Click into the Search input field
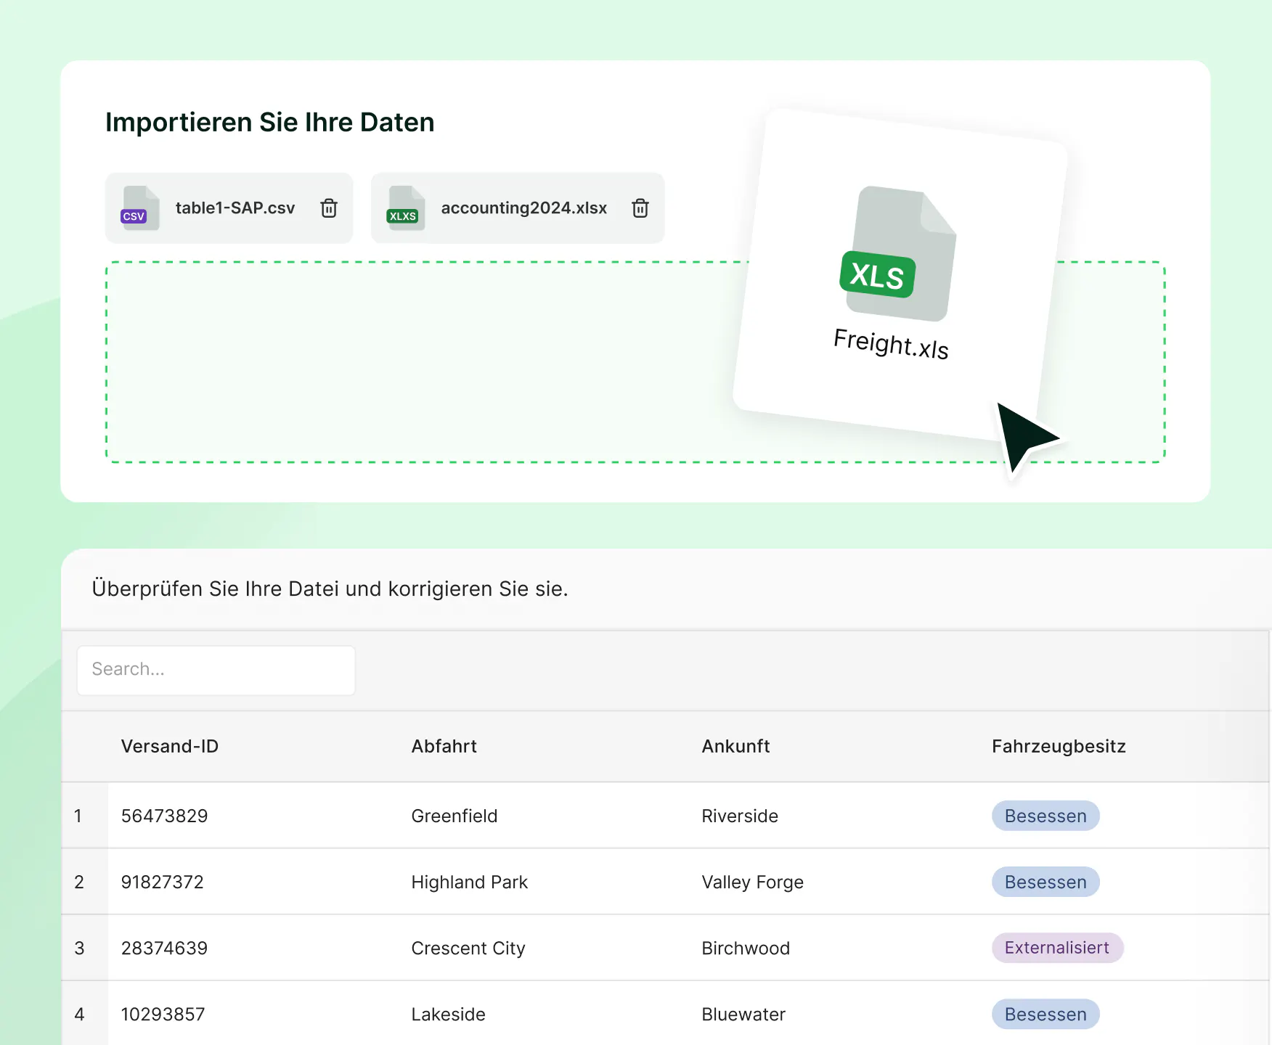 pos(216,670)
